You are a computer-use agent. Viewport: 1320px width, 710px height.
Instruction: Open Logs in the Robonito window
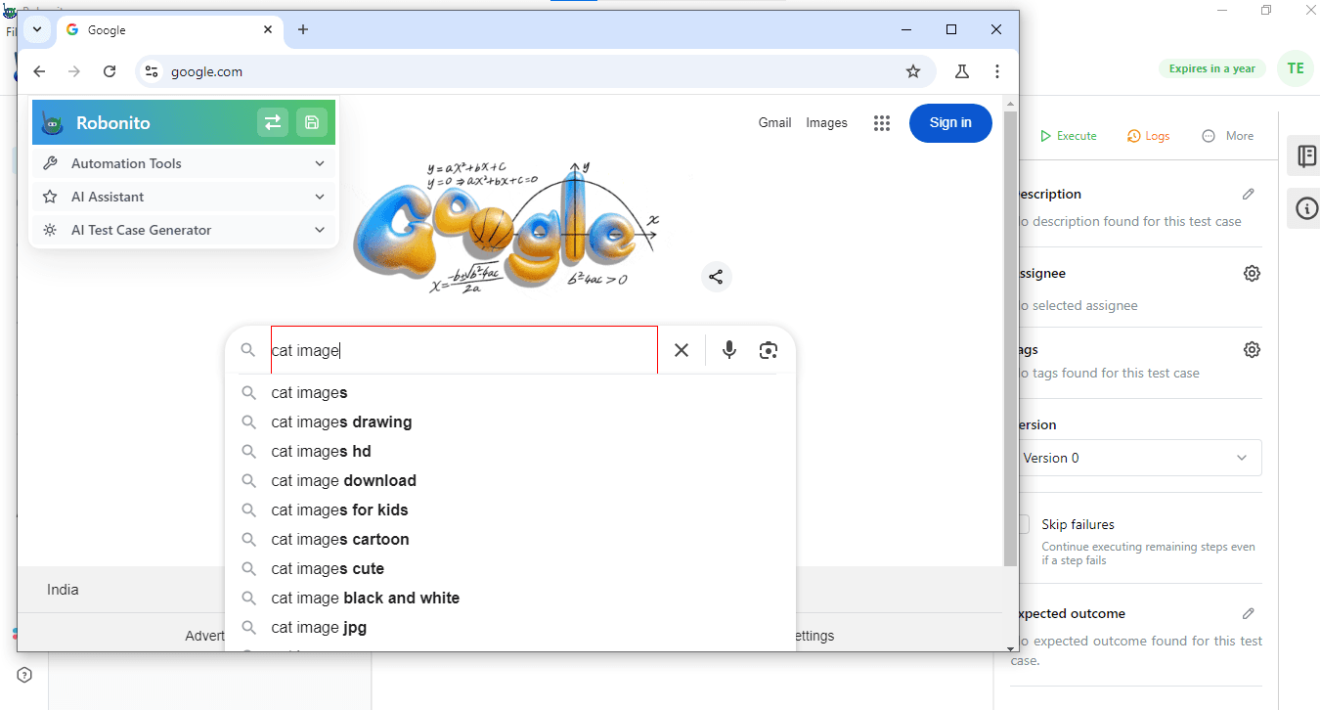coord(1148,136)
